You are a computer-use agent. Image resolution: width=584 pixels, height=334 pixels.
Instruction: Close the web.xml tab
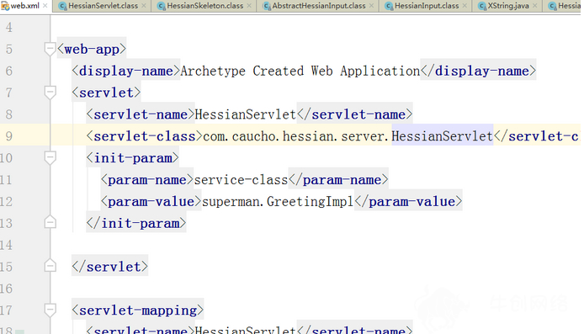tap(45, 6)
